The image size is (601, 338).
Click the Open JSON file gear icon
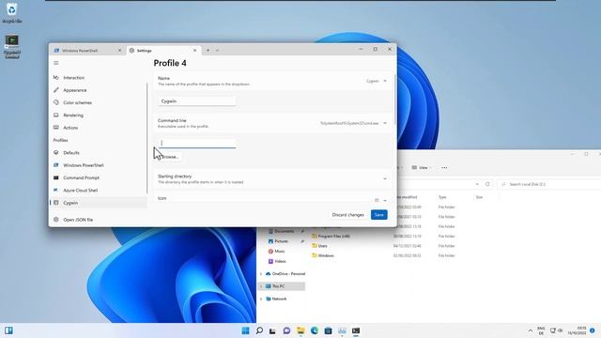click(x=56, y=220)
